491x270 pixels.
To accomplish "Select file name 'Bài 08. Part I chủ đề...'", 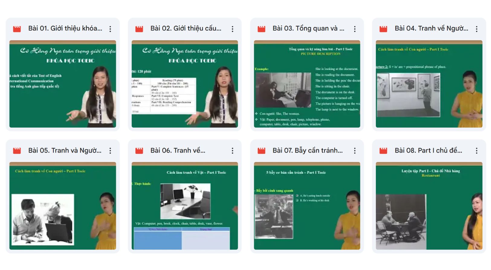I will pos(428,150).
